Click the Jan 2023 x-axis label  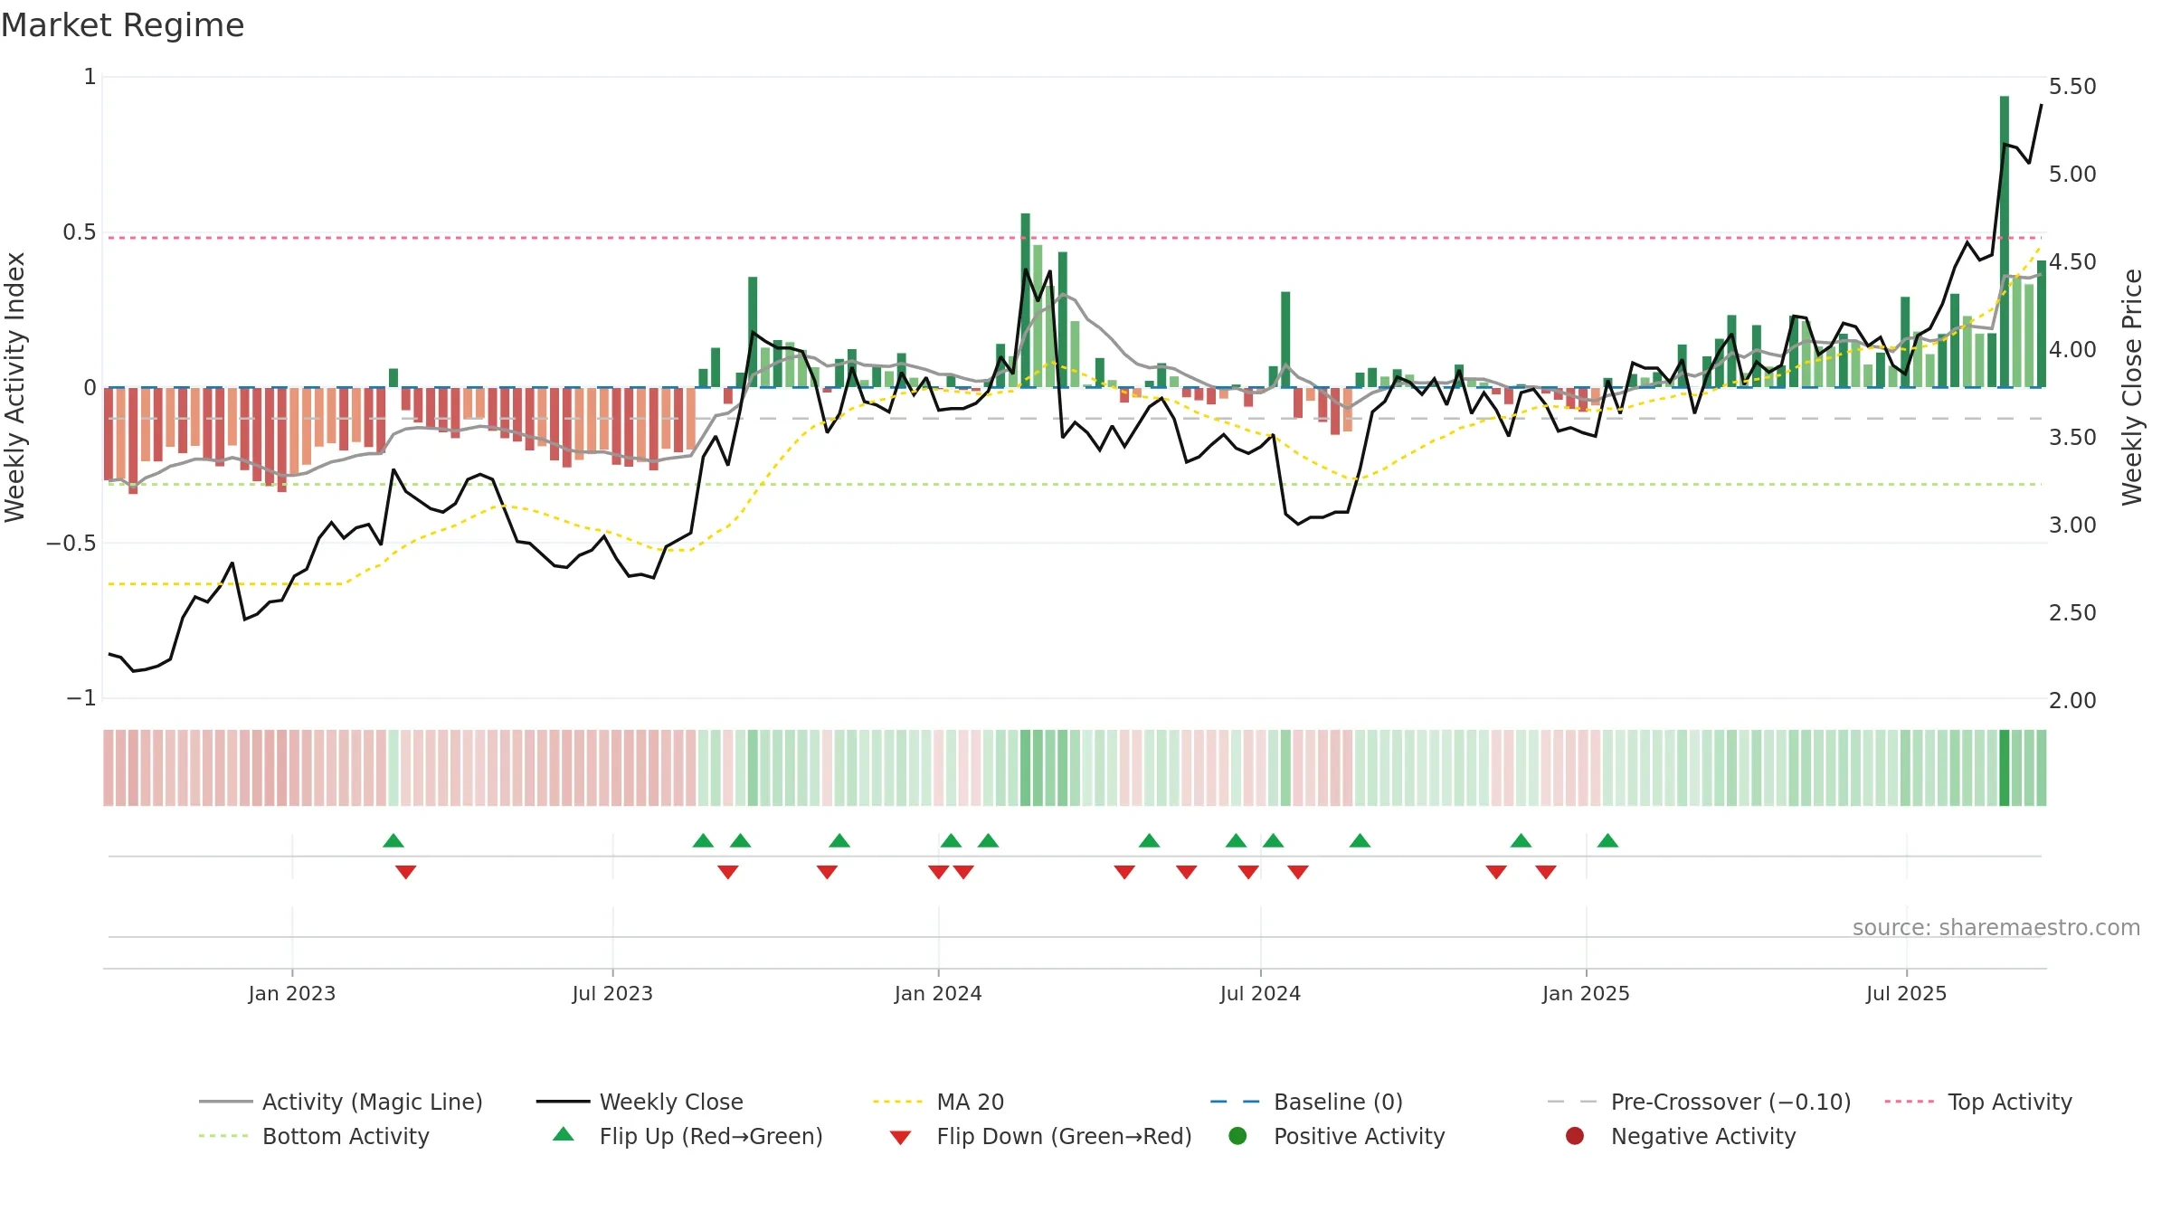coord(292,993)
